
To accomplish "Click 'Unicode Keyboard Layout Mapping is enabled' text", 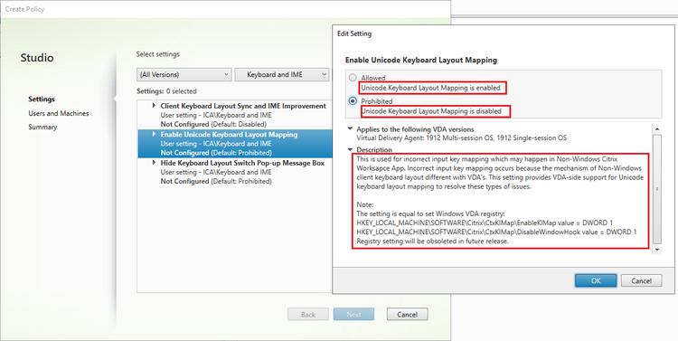I will tap(430, 88).
